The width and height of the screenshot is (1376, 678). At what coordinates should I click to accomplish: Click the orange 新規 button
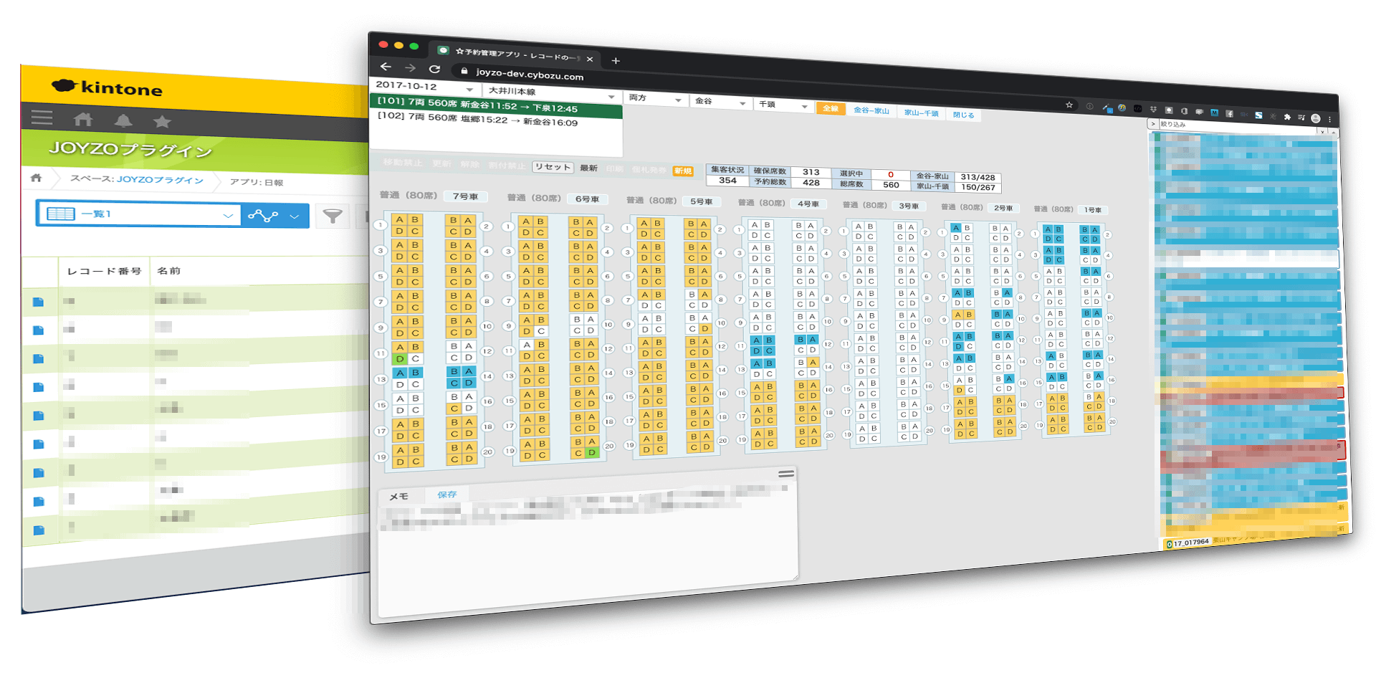click(x=683, y=171)
